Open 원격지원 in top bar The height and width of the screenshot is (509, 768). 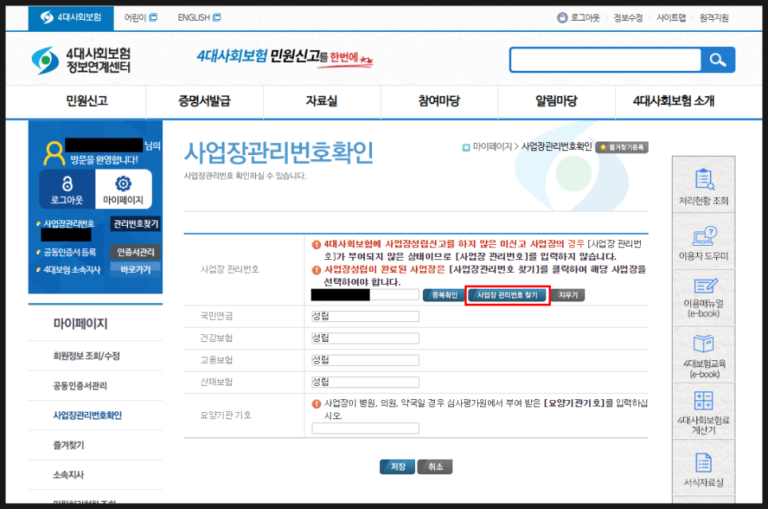coord(714,18)
